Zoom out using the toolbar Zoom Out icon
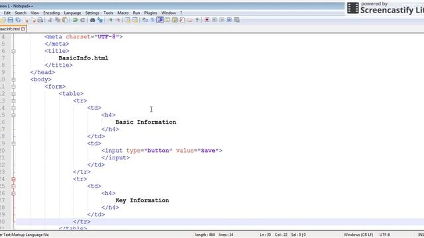Image resolution: width=424 pixels, height=238 pixels. 118,20
